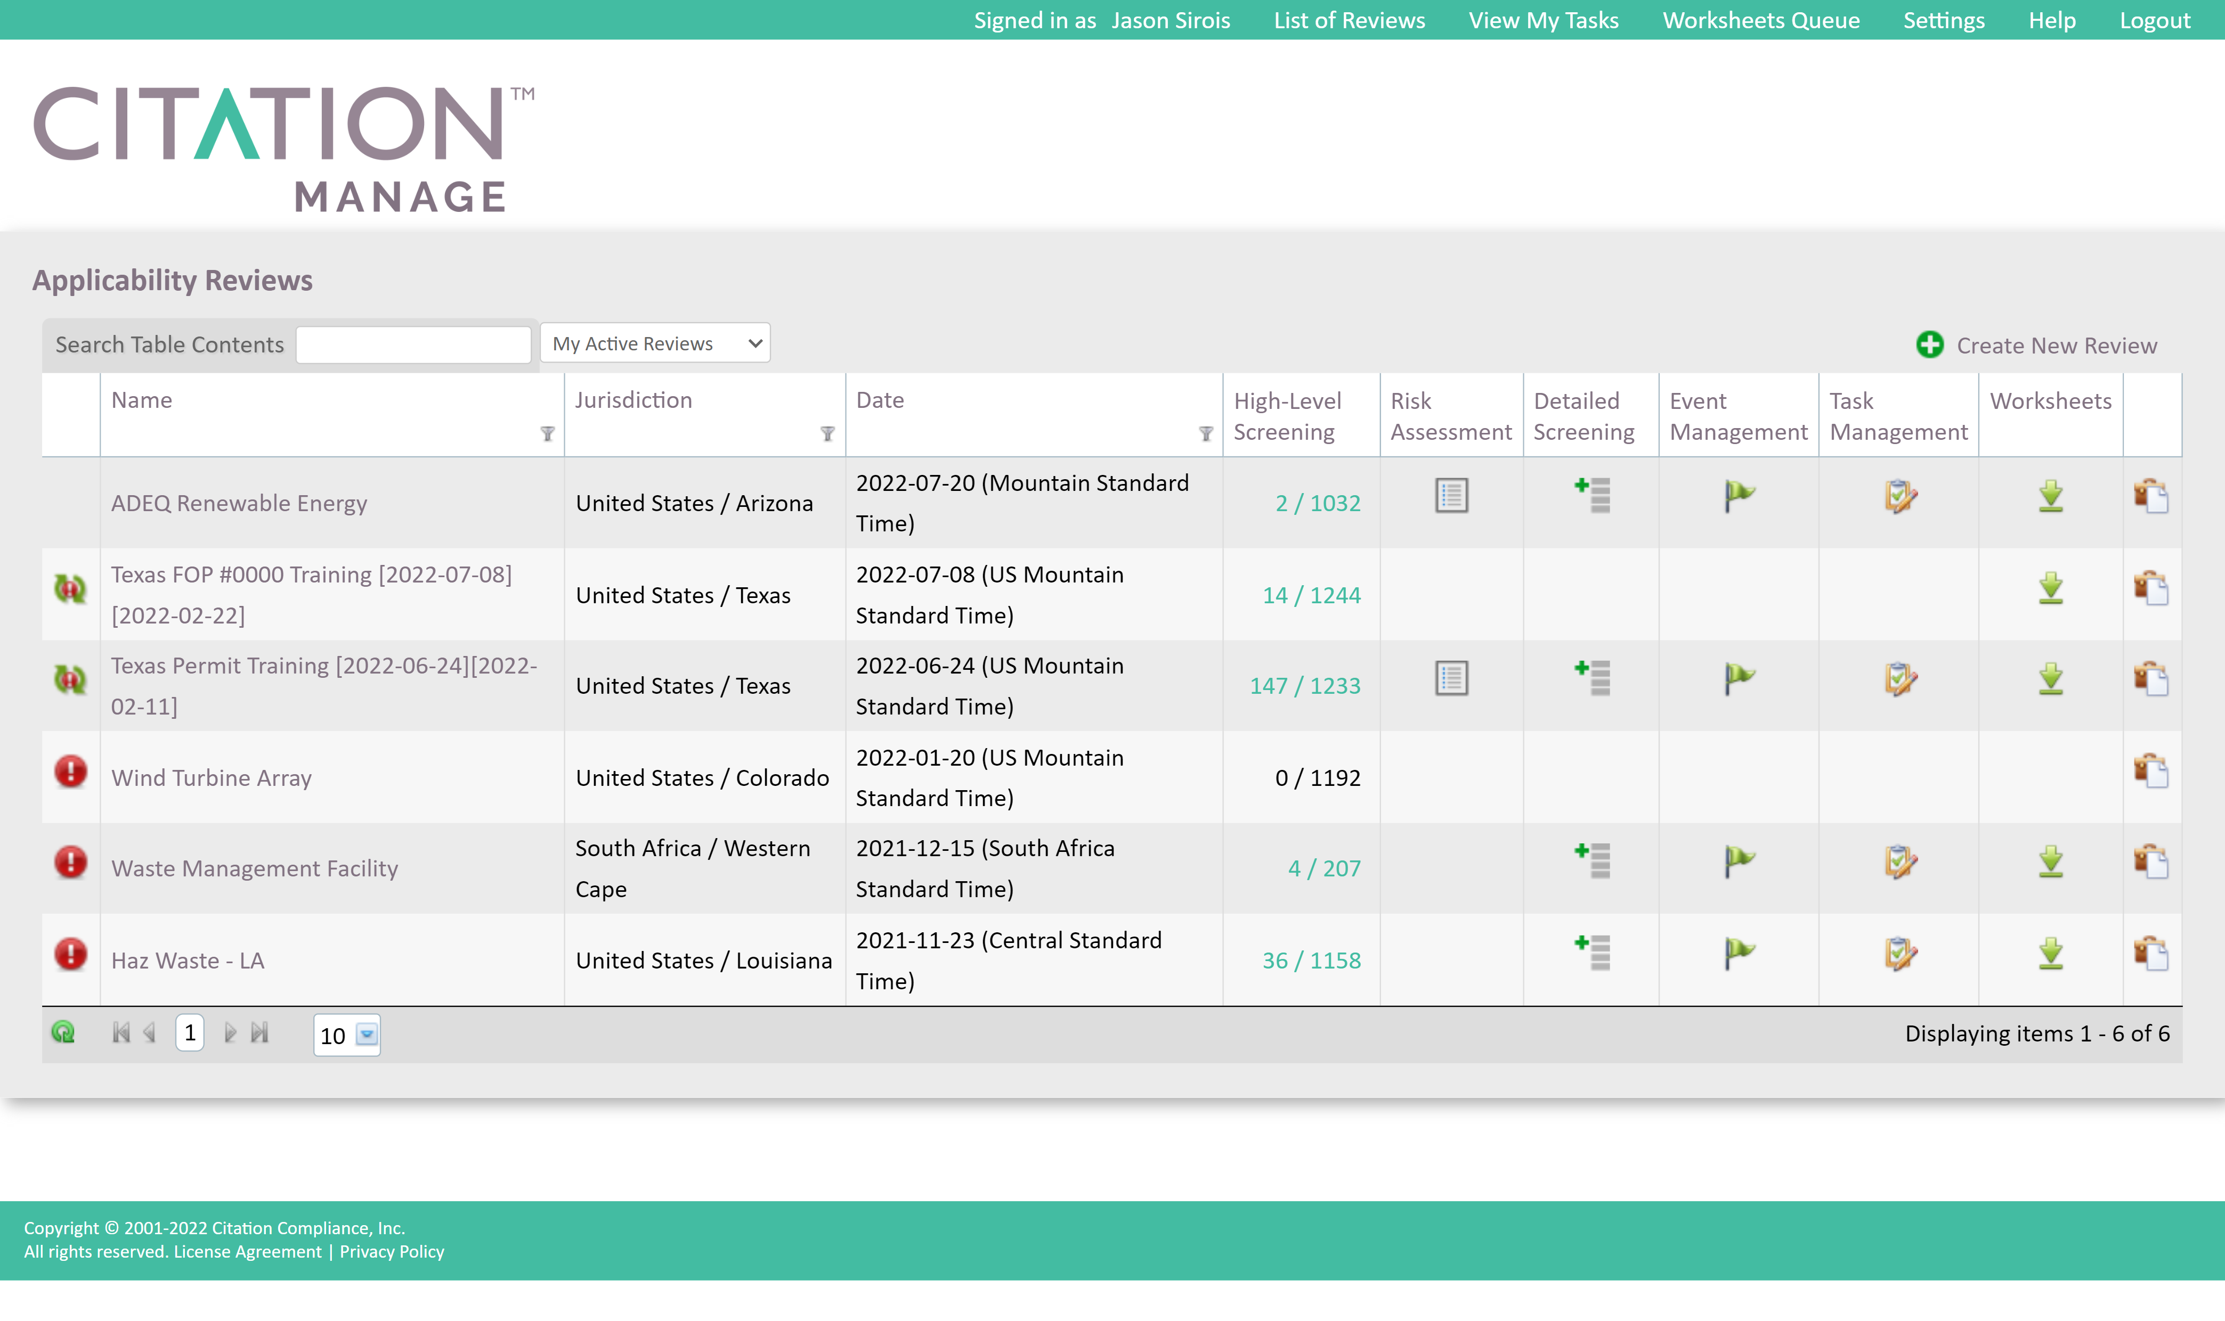
Task: Download worksheets for Texas FOP #0000 Training
Action: 2050,588
